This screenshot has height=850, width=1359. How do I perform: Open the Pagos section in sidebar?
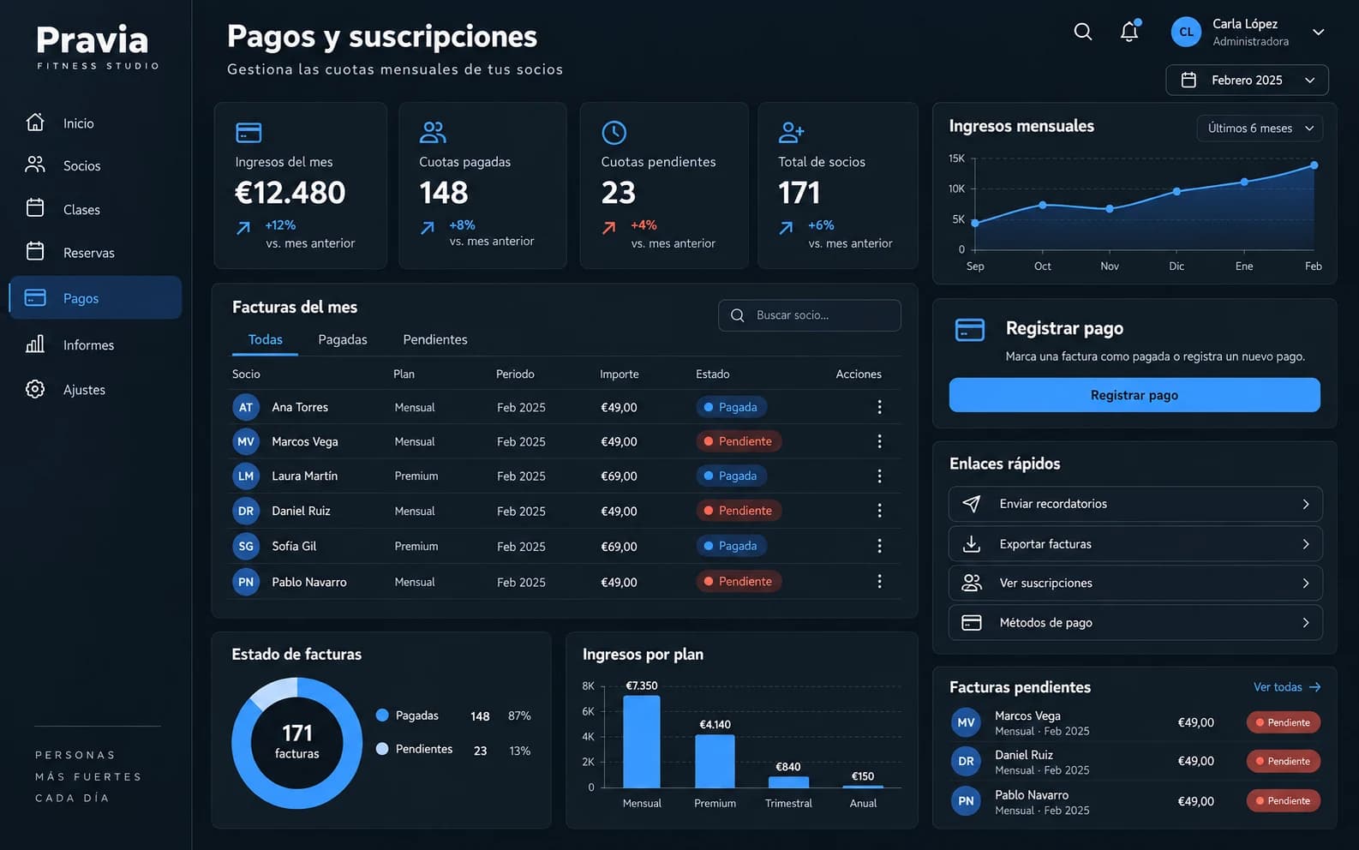[95, 297]
